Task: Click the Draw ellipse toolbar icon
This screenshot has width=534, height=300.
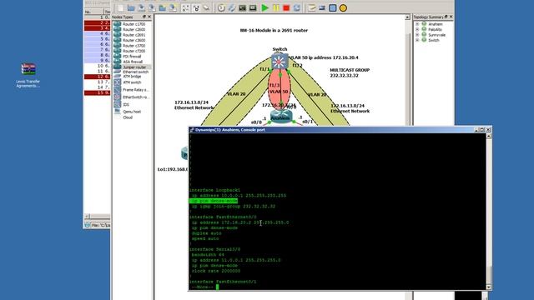Action: 343,7
